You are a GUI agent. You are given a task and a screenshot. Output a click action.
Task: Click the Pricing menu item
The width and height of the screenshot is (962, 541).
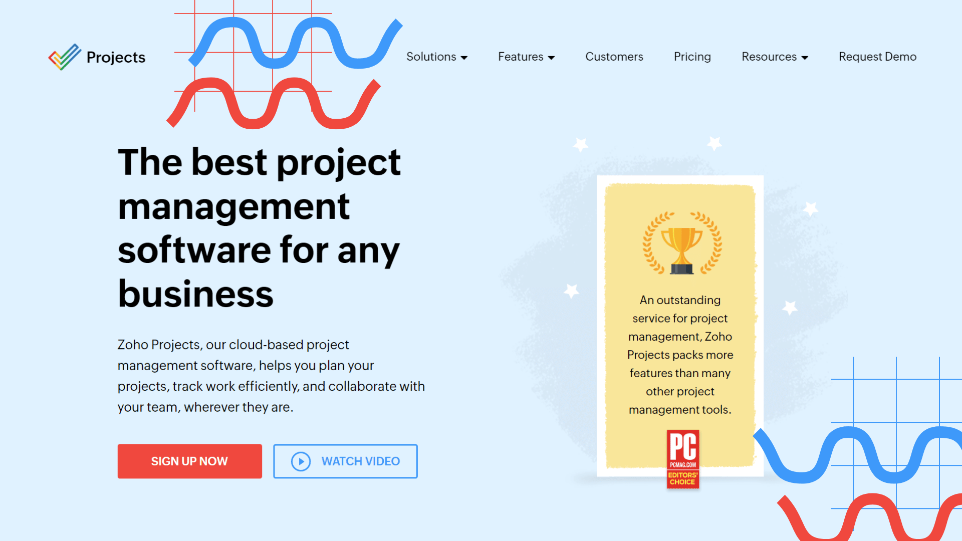692,57
